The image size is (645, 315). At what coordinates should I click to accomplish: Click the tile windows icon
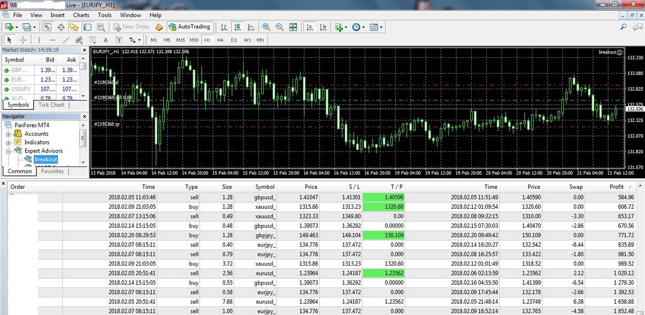coord(293,27)
